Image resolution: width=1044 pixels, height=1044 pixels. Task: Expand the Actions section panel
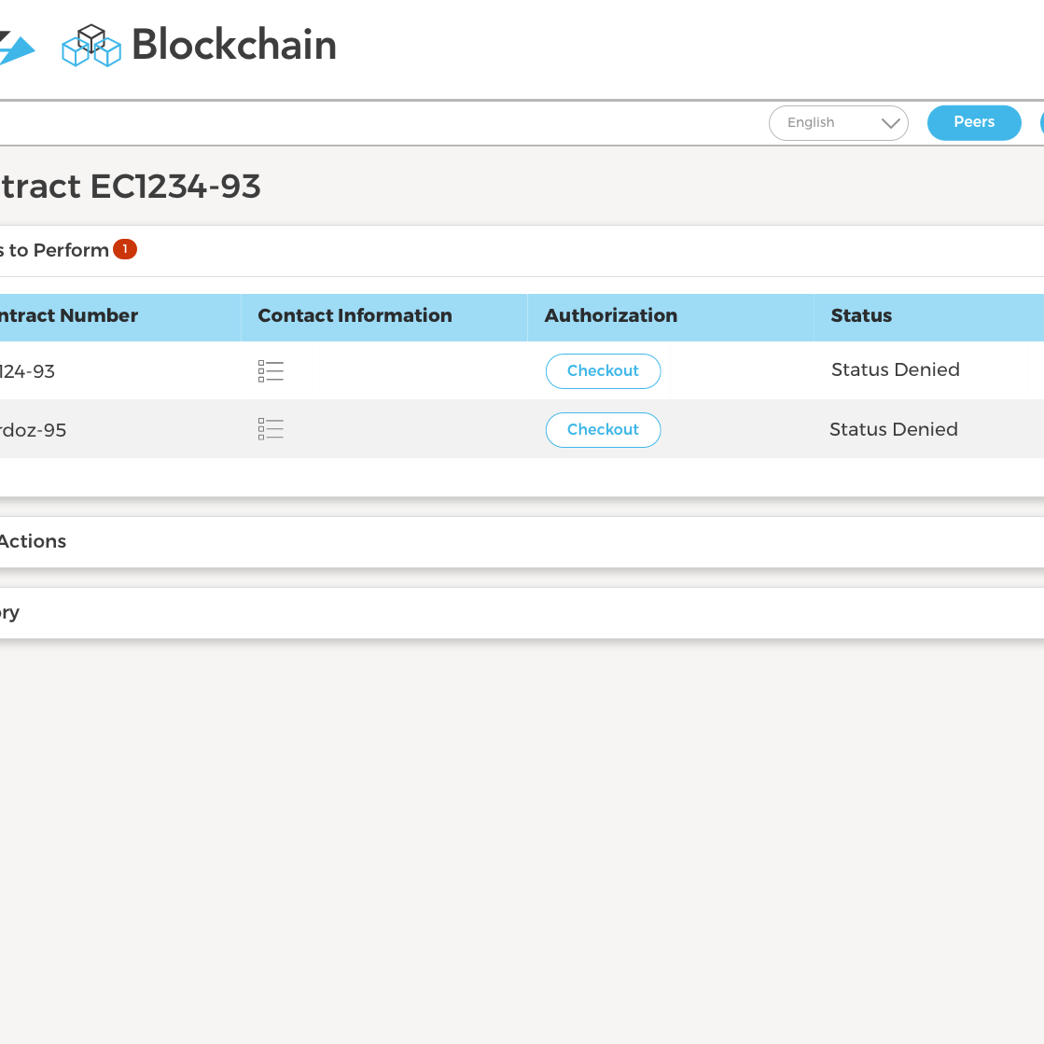point(522,542)
